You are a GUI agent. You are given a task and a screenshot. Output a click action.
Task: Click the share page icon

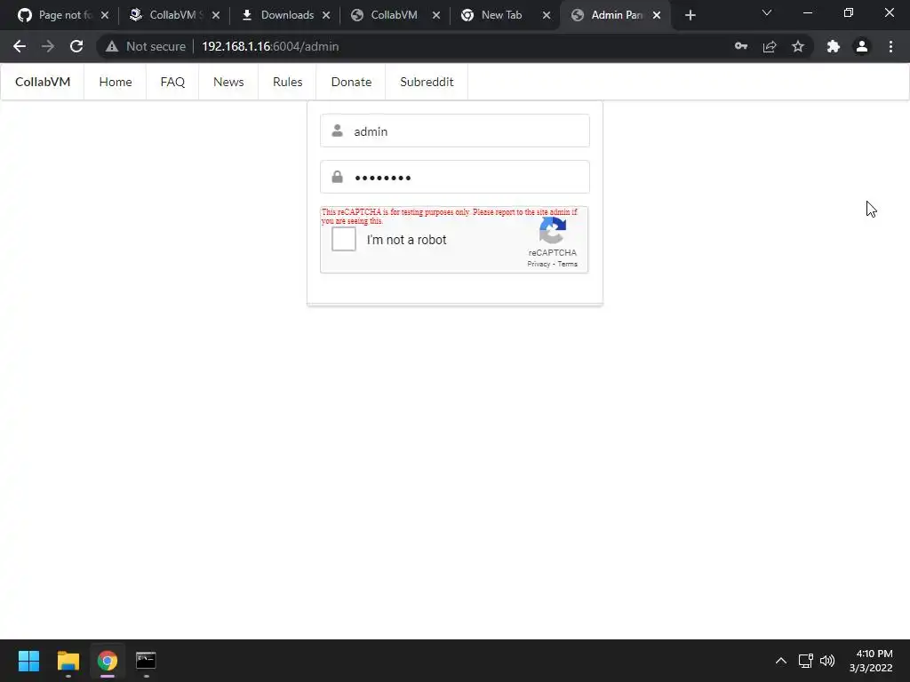click(x=770, y=46)
